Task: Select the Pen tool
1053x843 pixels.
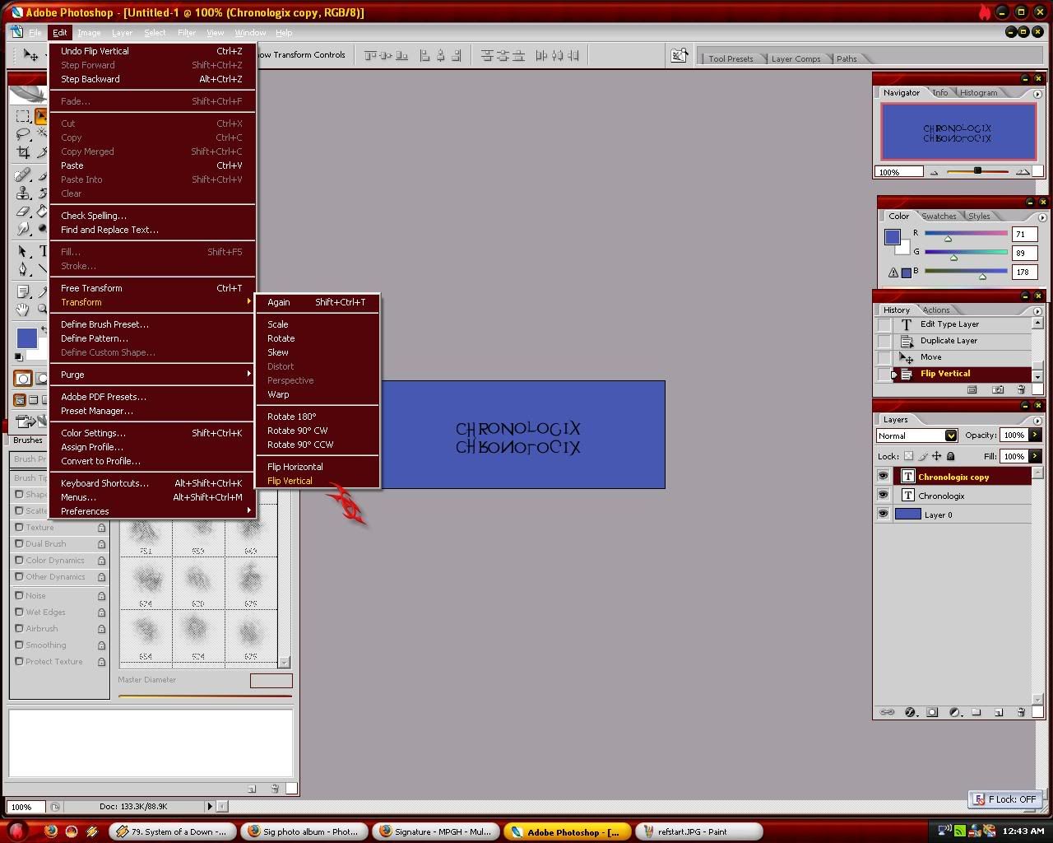Action: (23, 269)
